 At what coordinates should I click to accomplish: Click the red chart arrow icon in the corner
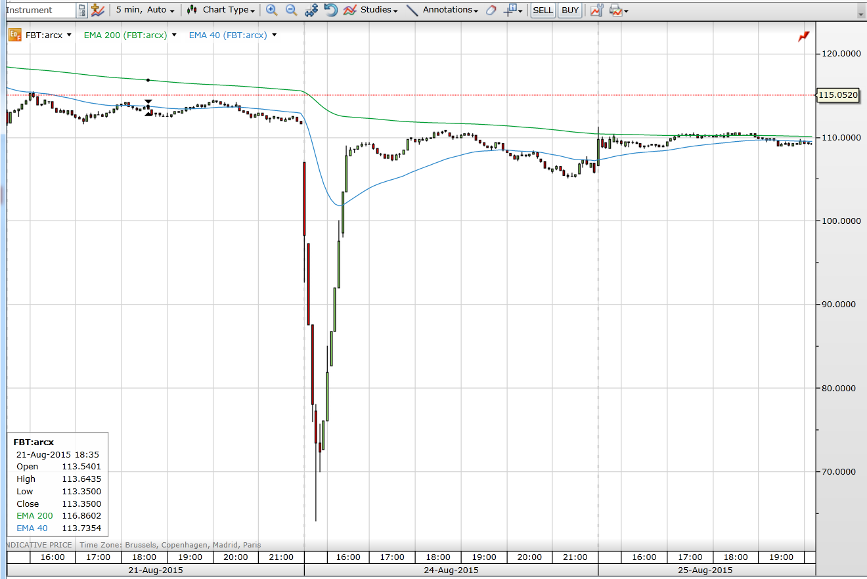coord(804,37)
